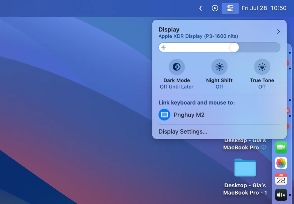Expand the Display section with its chevron

(278, 31)
